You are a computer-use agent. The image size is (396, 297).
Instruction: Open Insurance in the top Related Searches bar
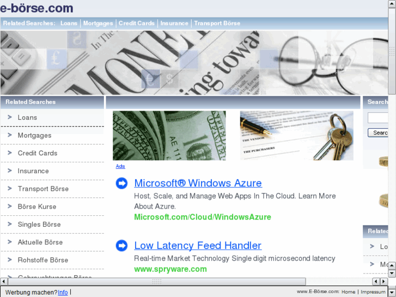tap(174, 23)
